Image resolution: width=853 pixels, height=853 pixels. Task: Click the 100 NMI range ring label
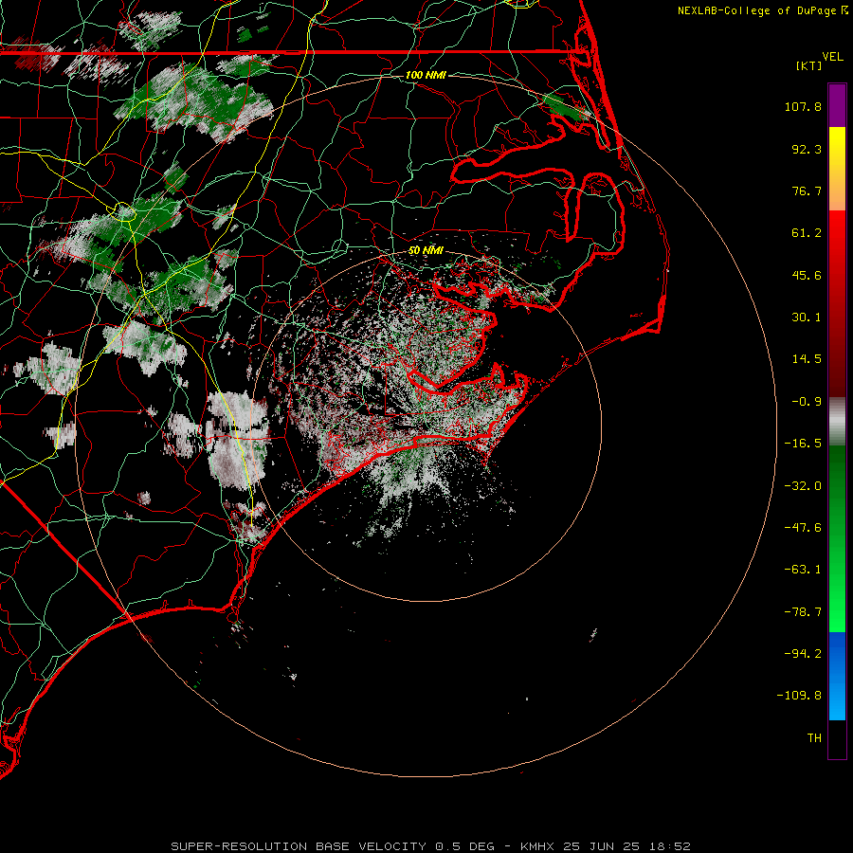[426, 75]
